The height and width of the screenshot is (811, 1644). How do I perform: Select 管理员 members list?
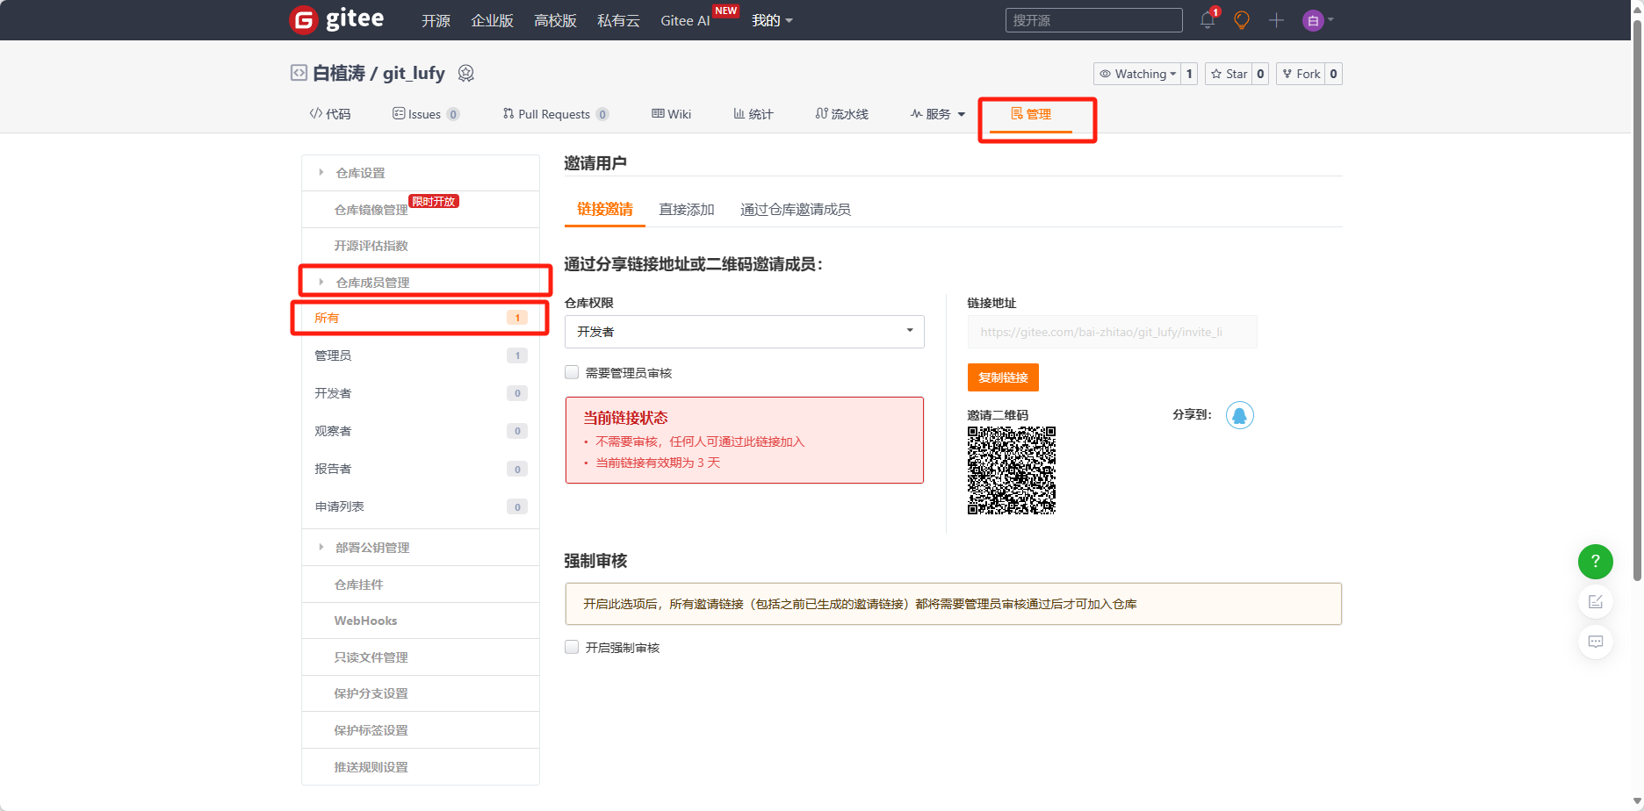tap(421, 355)
